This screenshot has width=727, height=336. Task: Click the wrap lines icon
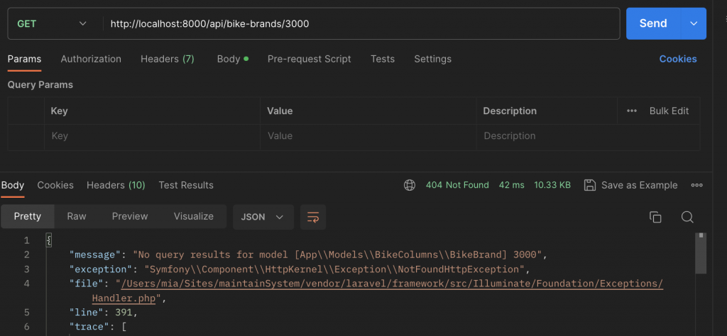312,217
